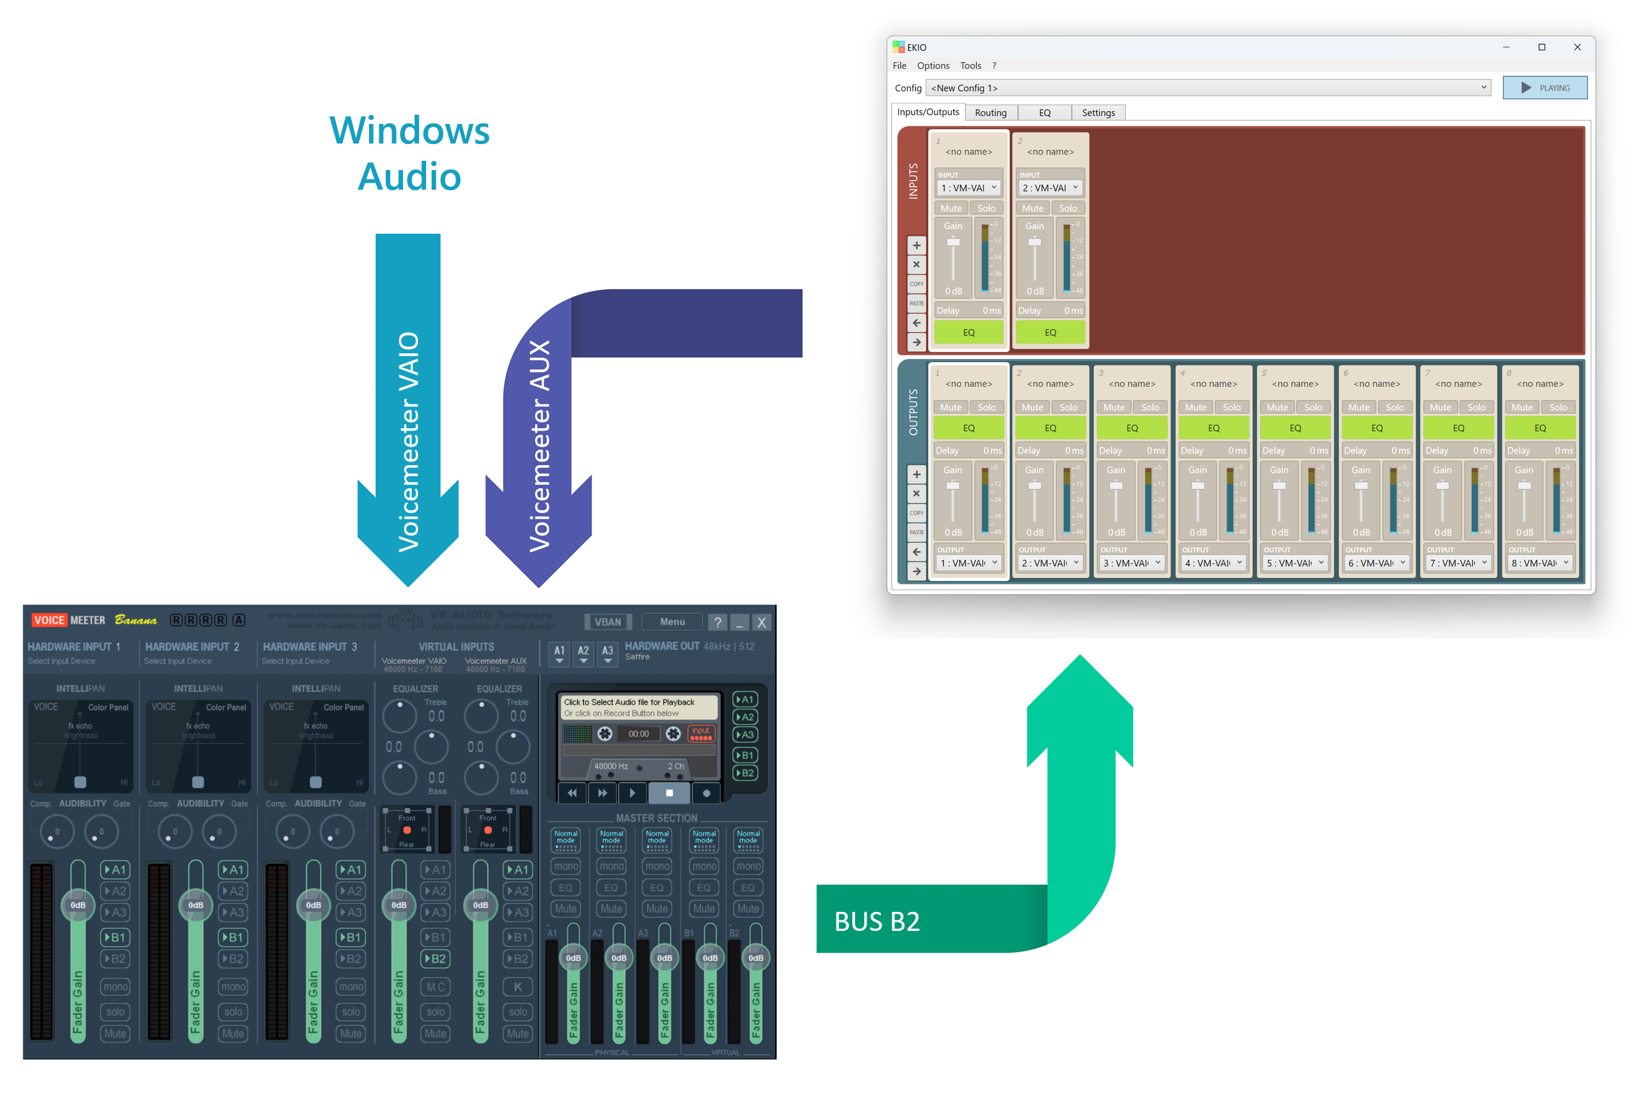Add a new output channel in EKIO
This screenshot has width=1634, height=1094.
pyautogui.click(x=916, y=474)
